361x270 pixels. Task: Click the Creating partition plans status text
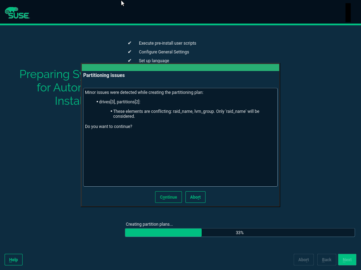[x=149, y=224]
